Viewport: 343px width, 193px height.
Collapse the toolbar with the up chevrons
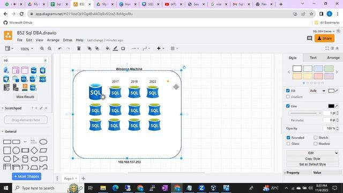click(337, 48)
